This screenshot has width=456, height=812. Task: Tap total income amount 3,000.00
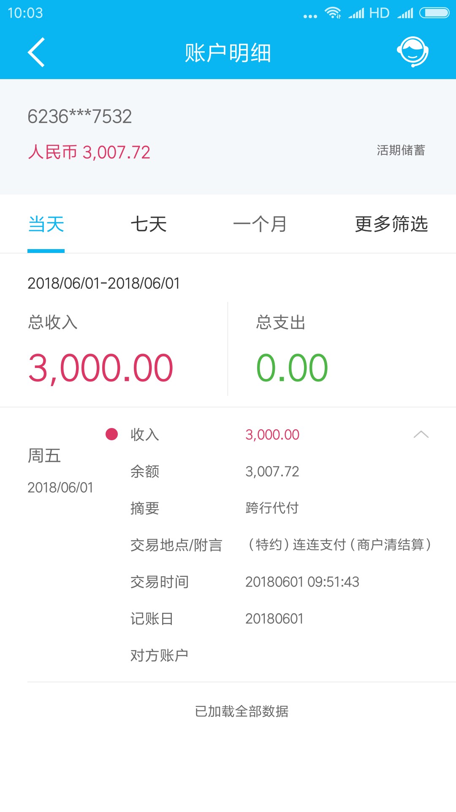point(100,368)
